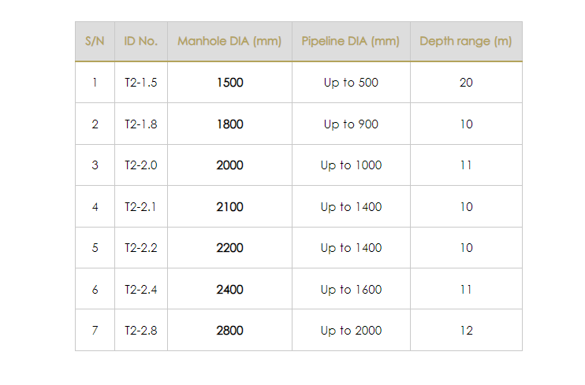Click ID cell T2-1.5

tap(141, 83)
